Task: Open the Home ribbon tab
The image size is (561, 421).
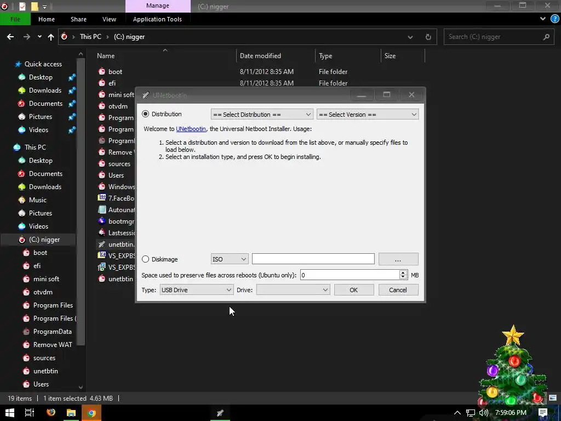Action: coord(47,19)
